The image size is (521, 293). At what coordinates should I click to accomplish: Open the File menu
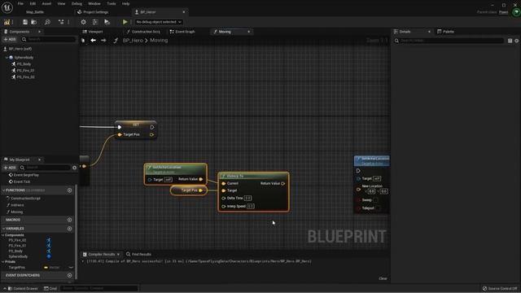click(20, 3)
